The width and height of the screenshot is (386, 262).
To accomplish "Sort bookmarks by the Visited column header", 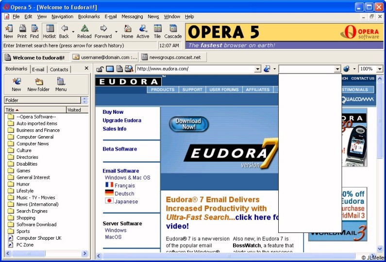I will coord(77,110).
